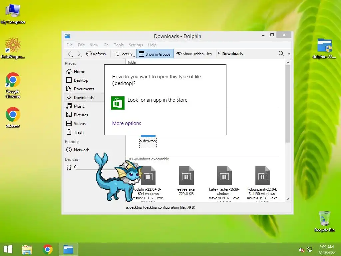
Task: Open the Help menu
Action: pyautogui.click(x=152, y=45)
